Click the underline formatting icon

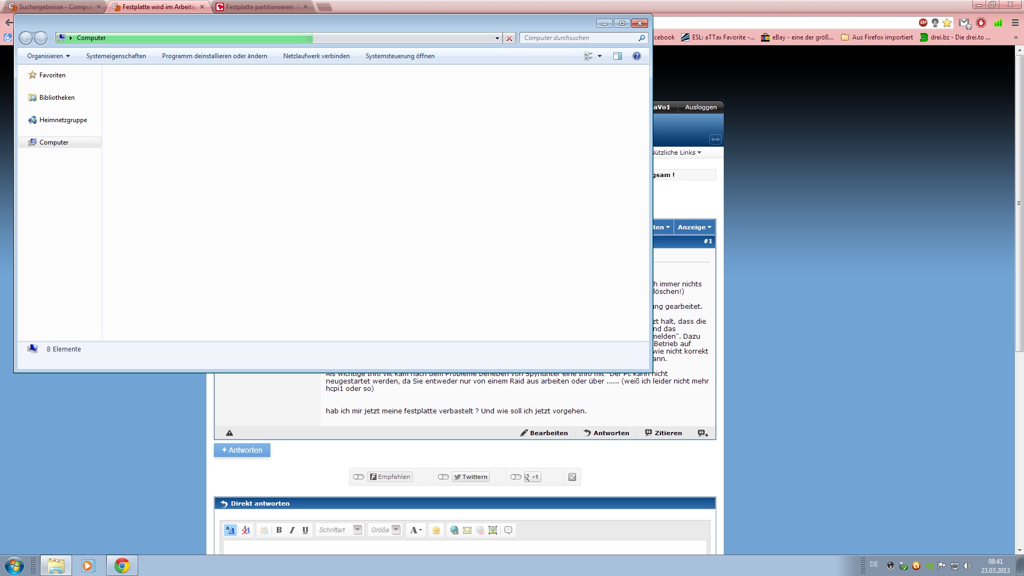(x=305, y=530)
